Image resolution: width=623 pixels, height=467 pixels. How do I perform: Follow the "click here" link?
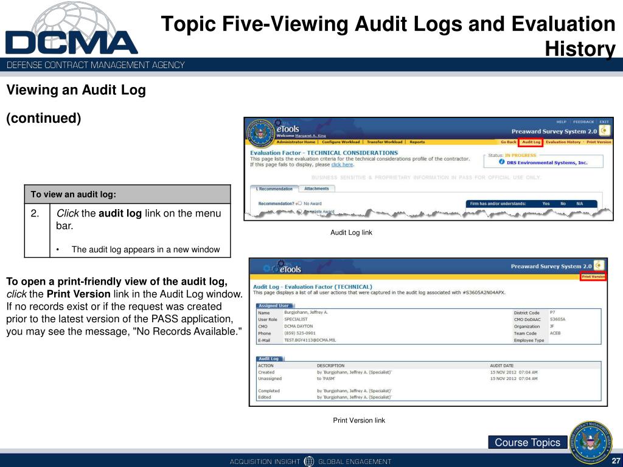click(342, 164)
